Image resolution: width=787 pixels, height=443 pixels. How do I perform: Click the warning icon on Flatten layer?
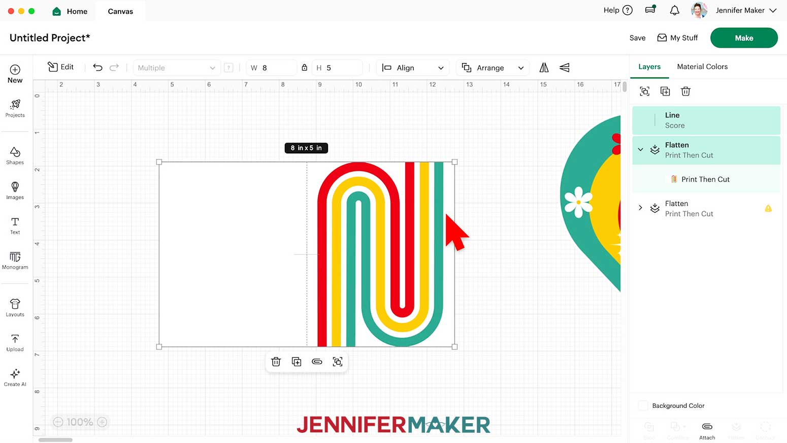(768, 208)
